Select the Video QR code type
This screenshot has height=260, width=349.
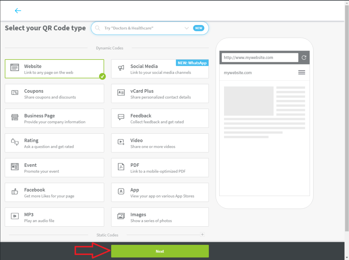tap(160, 143)
